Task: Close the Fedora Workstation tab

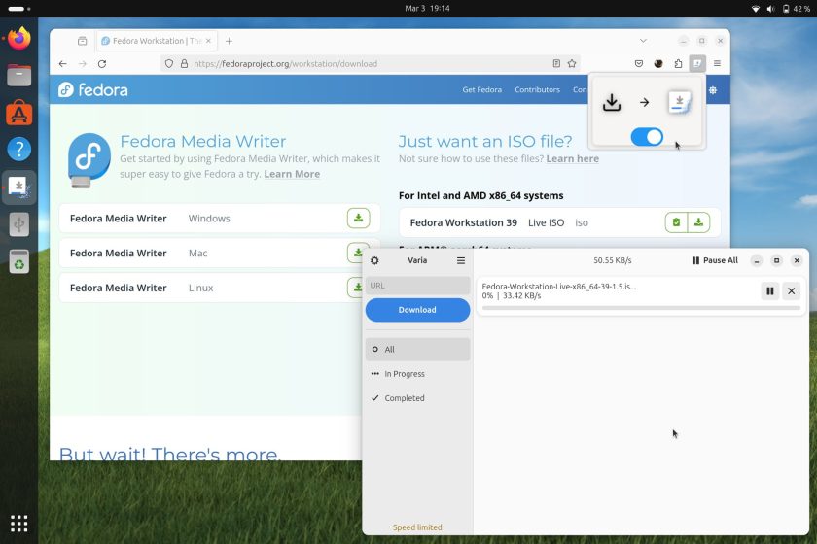Action: 208,41
